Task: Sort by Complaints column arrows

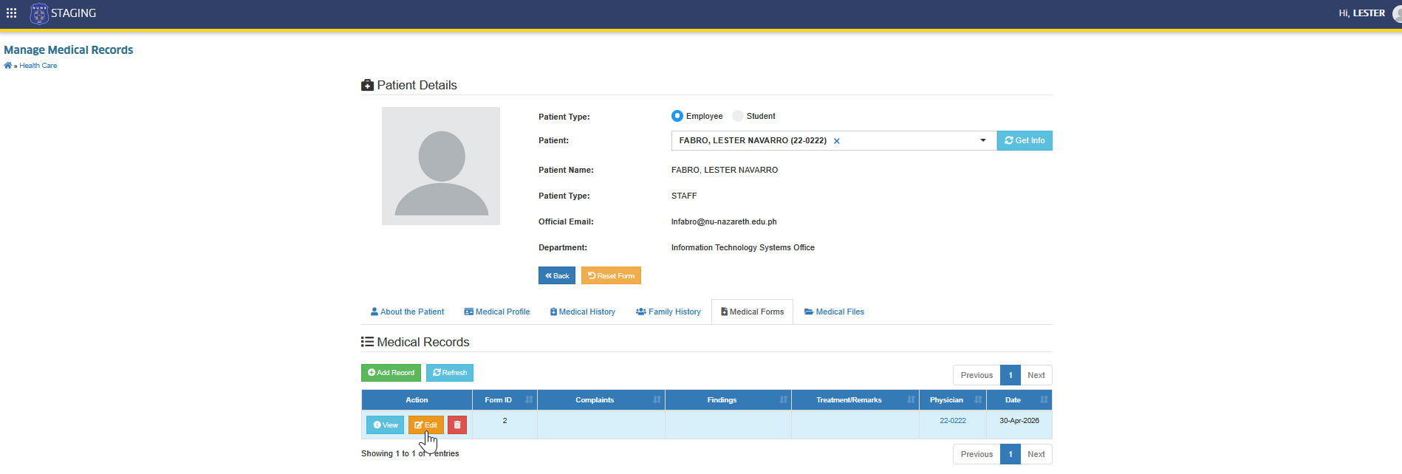Action: click(x=657, y=400)
